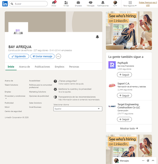The width and height of the screenshot is (158, 164).
Task: Click Mostrar todo link
Action: pos(129,129)
